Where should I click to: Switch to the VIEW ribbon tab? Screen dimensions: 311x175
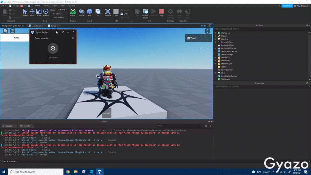[63, 6]
